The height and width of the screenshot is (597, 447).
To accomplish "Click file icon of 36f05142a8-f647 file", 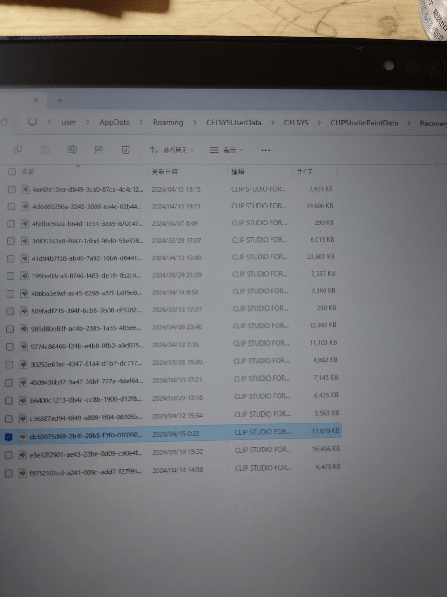I will click(x=25, y=241).
